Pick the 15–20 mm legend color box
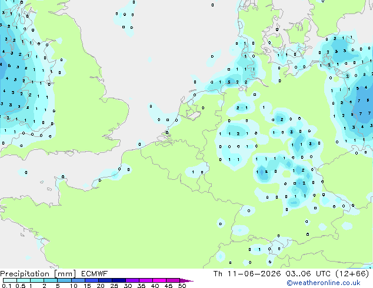Image resolution: width=373 pixels, height=288 pixels. pyautogui.click(x=92, y=280)
